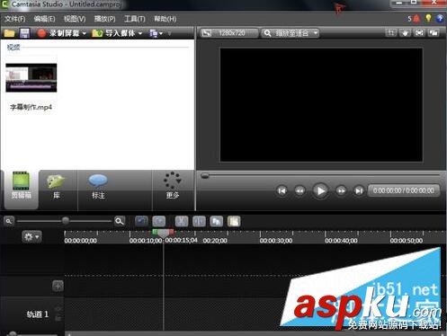The image size is (447, 336).
Task: Click the crop mode icon above the preview
Action: tap(391, 32)
